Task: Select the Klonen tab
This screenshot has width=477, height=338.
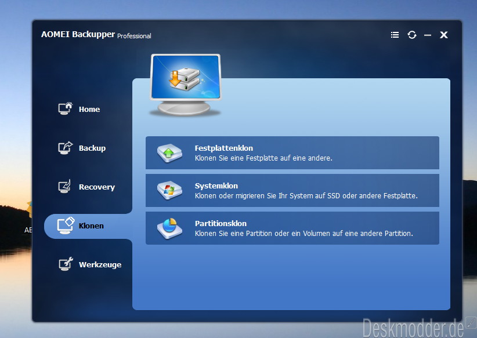Action: pyautogui.click(x=88, y=226)
